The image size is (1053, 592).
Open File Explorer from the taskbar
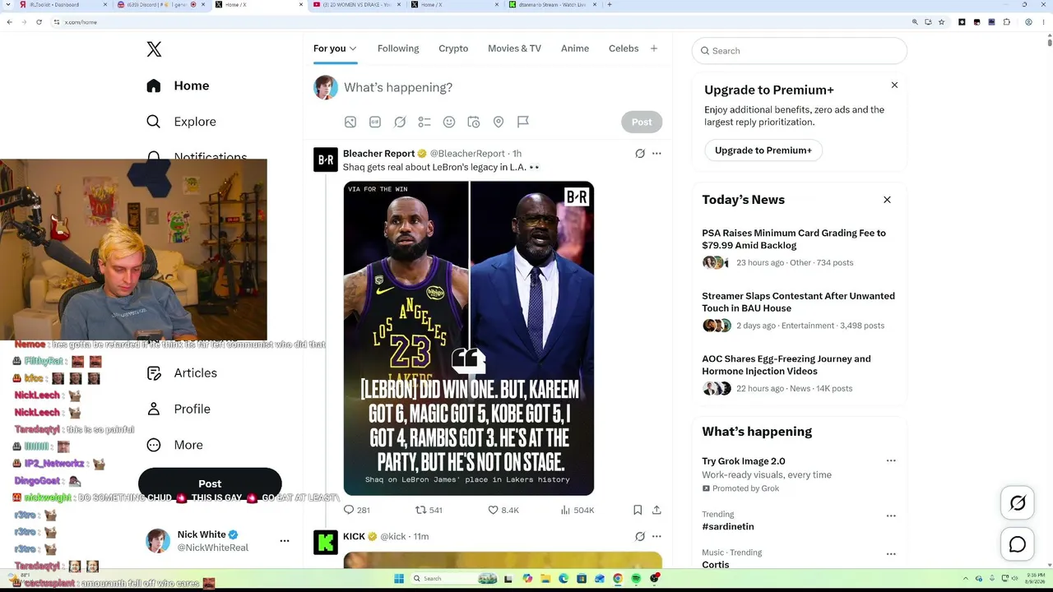pyautogui.click(x=545, y=579)
